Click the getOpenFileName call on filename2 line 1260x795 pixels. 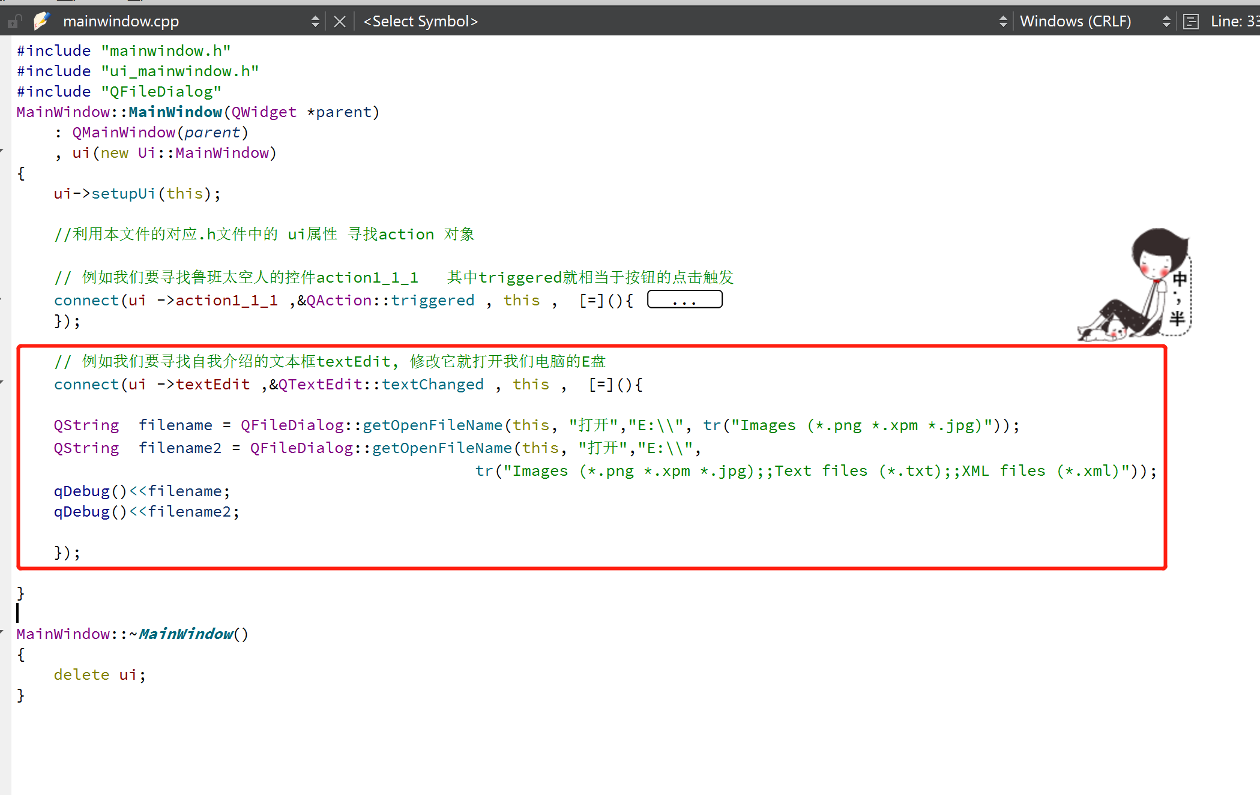(442, 448)
